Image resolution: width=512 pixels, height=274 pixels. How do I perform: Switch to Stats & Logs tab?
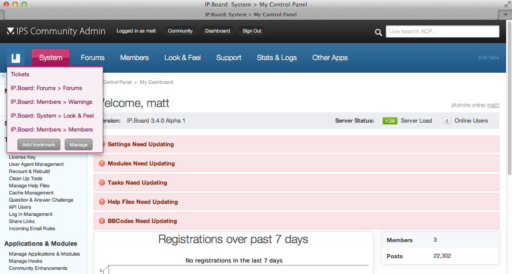277,58
